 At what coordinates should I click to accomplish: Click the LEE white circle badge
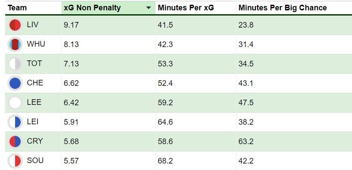15,103
